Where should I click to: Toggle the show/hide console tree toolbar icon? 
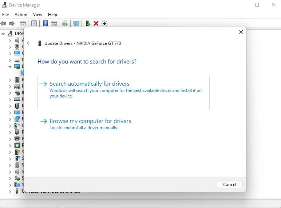(23, 23)
